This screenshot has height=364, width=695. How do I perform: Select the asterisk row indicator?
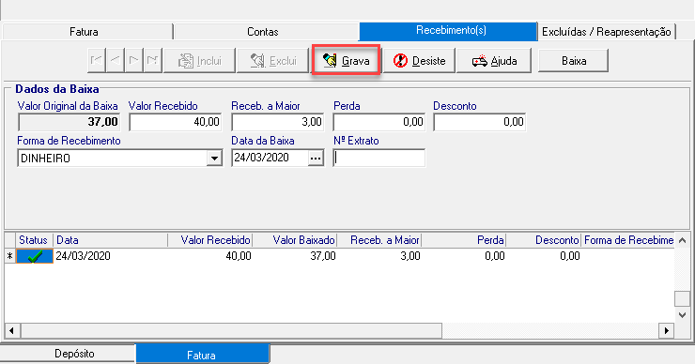pyautogui.click(x=9, y=256)
